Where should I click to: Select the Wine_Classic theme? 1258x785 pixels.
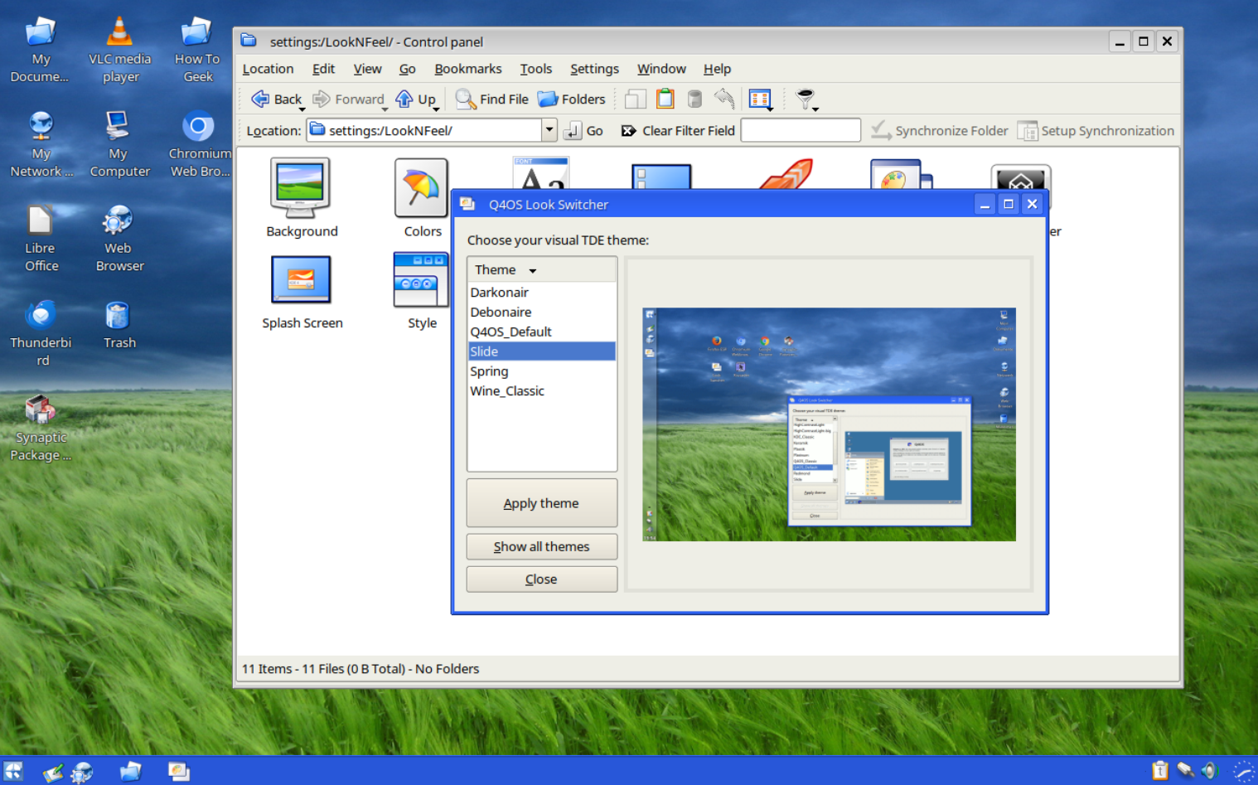click(x=542, y=391)
